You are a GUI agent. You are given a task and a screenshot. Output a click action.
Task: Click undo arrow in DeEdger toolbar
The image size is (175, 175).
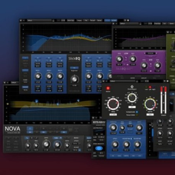click(104, 81)
